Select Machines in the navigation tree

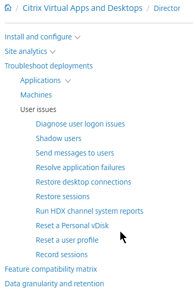coord(36,95)
